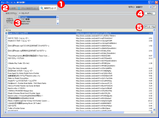Open the 種類 動画だけ dropdown
The width and height of the screenshot is (159, 118).
tap(151, 7)
